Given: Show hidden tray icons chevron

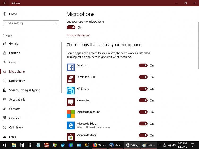Looking at the screenshot, I should pos(160,145).
